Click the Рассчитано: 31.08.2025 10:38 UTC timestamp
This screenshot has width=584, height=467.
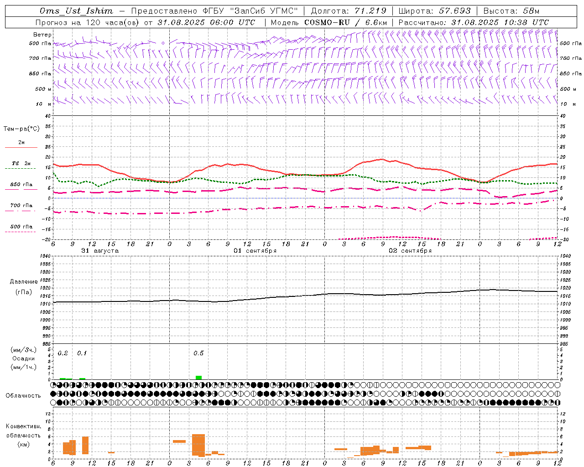474,22
